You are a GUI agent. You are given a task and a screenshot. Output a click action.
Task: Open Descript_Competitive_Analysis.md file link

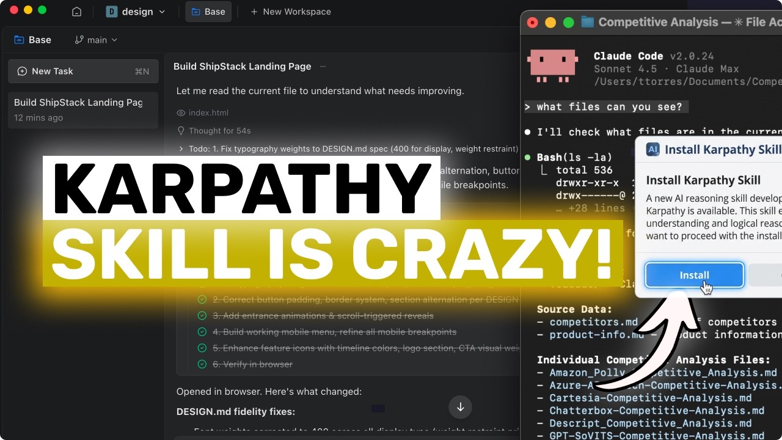point(651,423)
